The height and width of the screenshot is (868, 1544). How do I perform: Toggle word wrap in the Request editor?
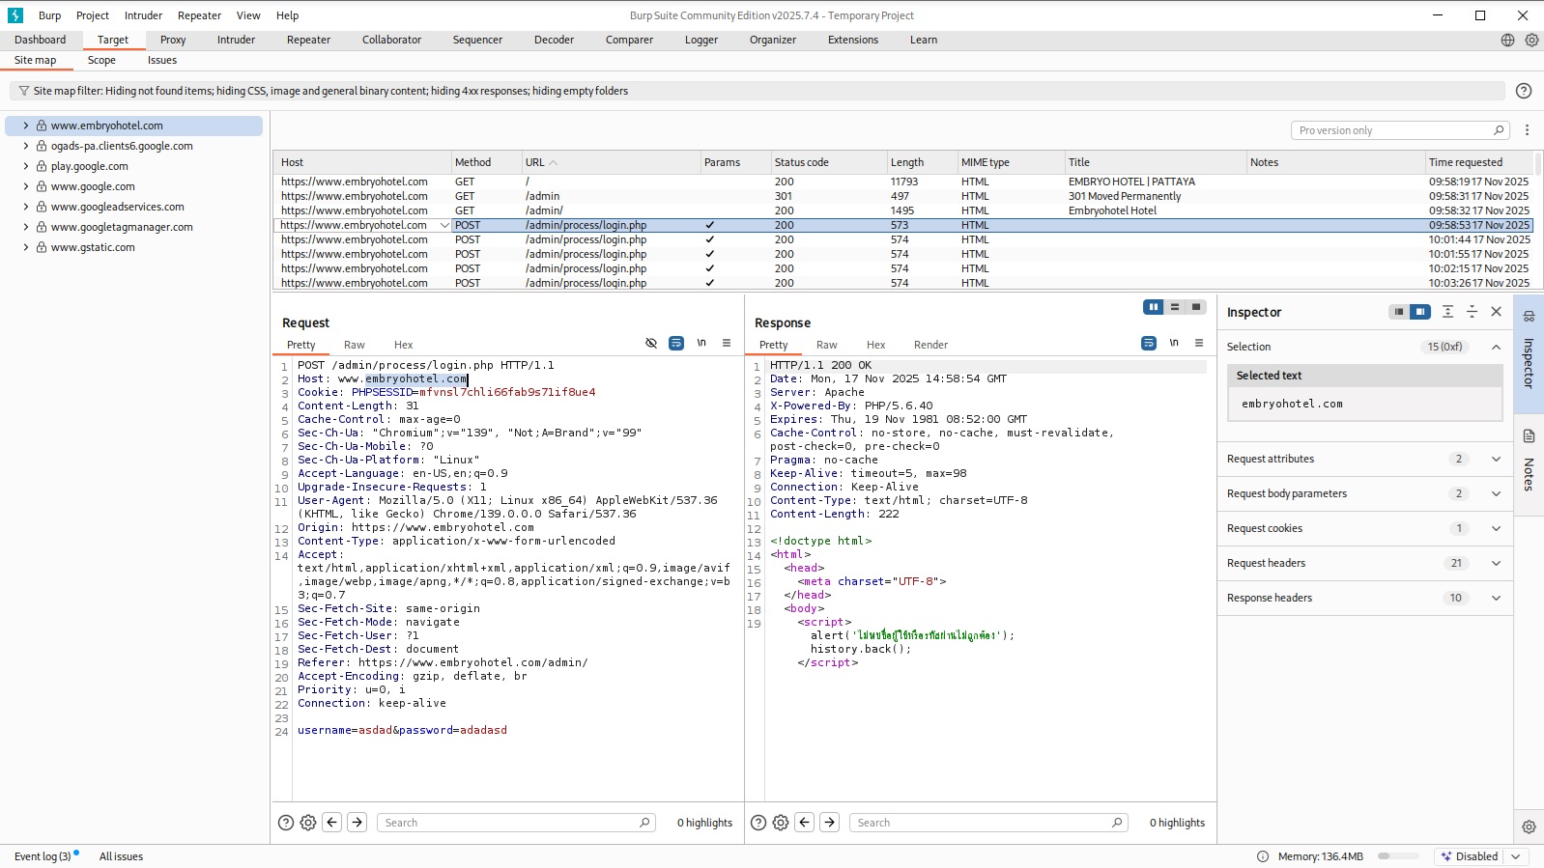tap(676, 343)
